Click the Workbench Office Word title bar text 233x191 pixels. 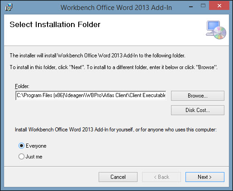click(x=116, y=8)
